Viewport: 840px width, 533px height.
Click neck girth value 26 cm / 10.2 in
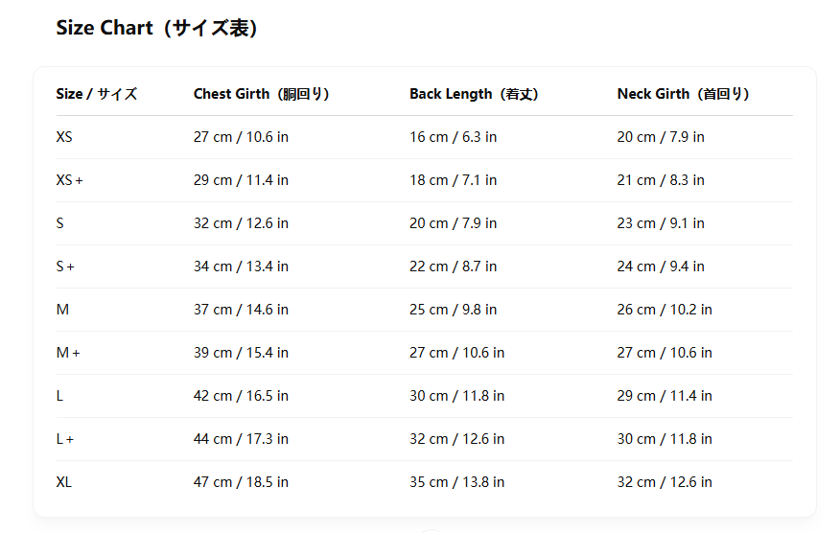click(x=665, y=310)
